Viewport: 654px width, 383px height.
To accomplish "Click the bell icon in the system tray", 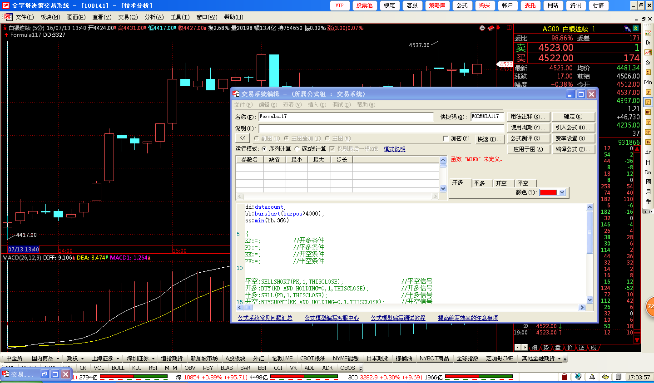I will coord(592,377).
